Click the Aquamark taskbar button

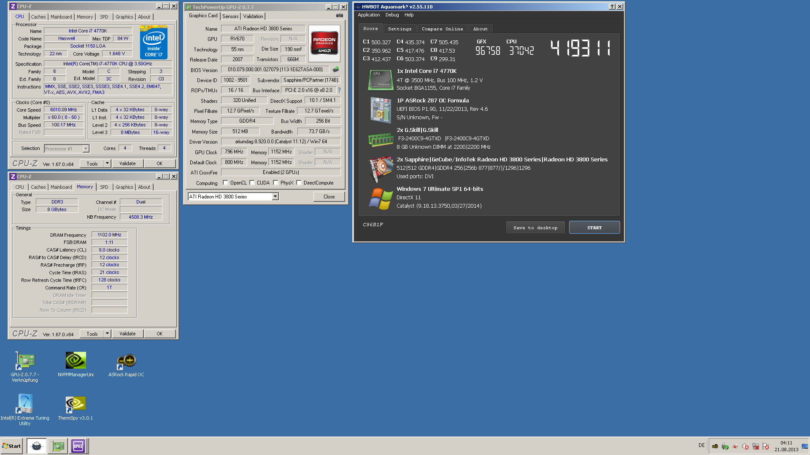(x=37, y=446)
